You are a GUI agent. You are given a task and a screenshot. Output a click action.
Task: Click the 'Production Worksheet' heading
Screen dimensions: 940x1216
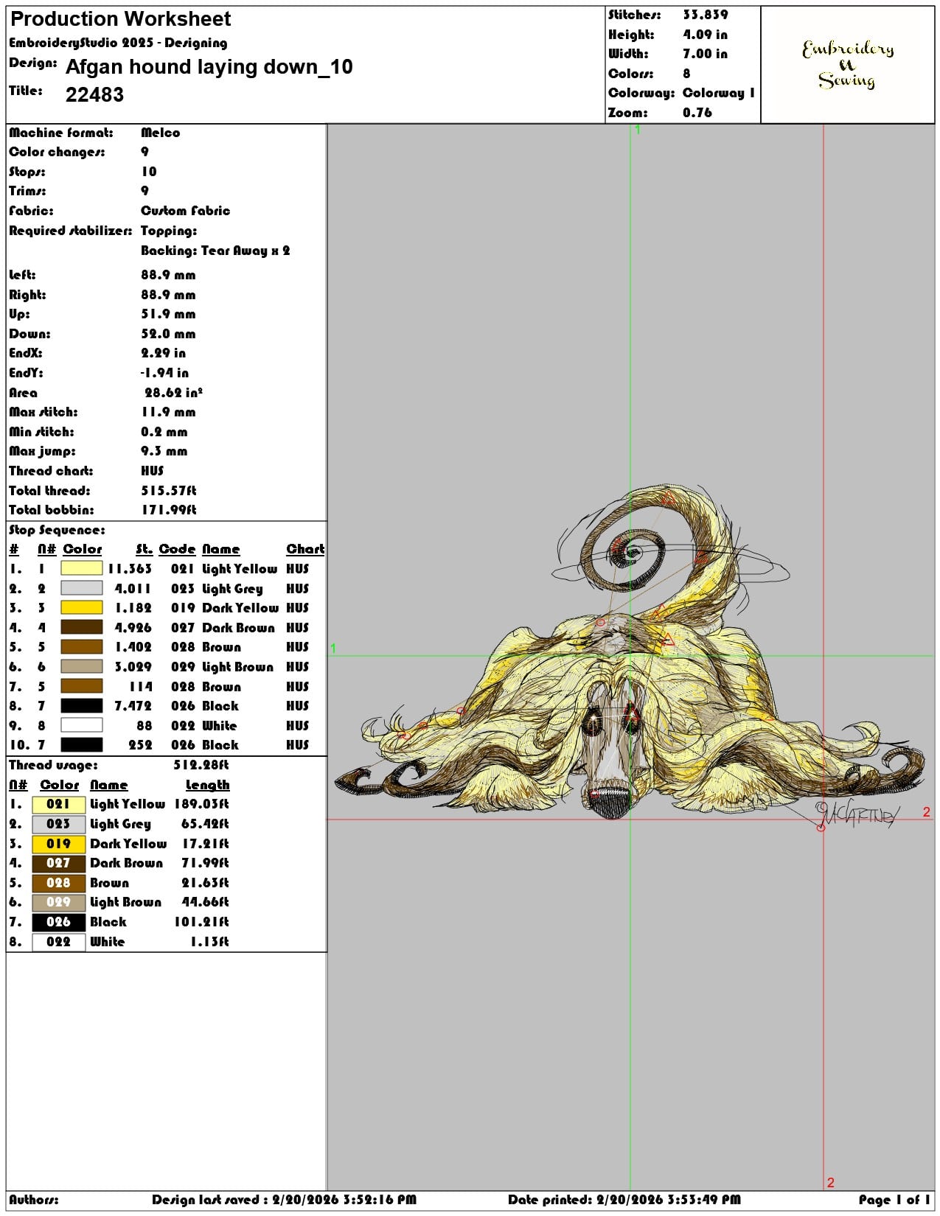121,18
